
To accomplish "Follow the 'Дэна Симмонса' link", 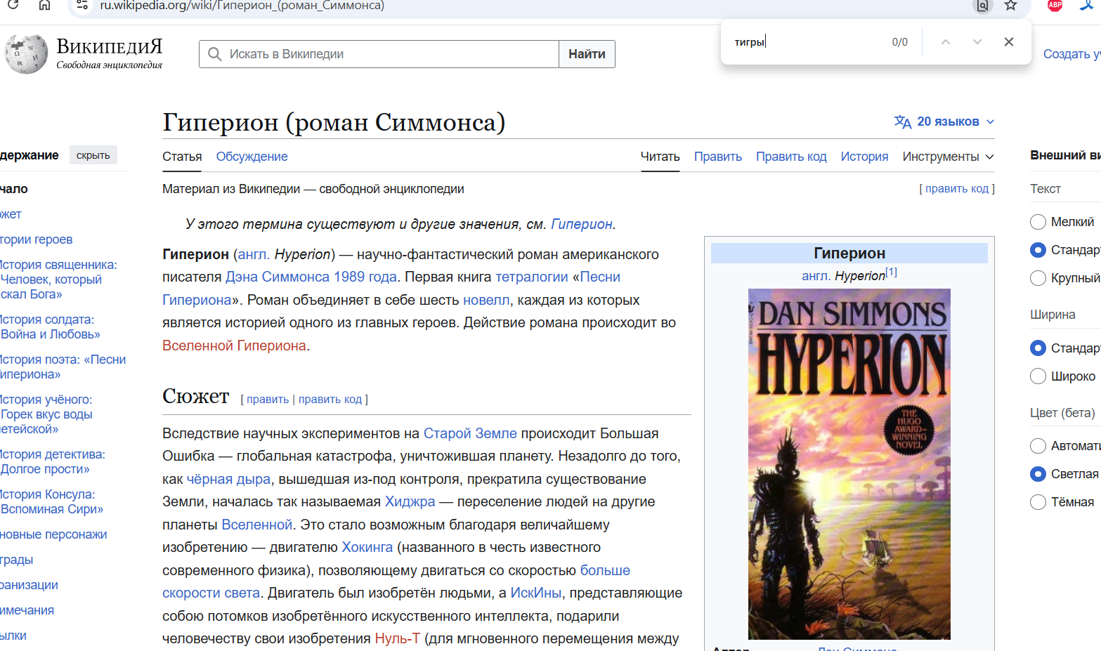I will click(278, 277).
